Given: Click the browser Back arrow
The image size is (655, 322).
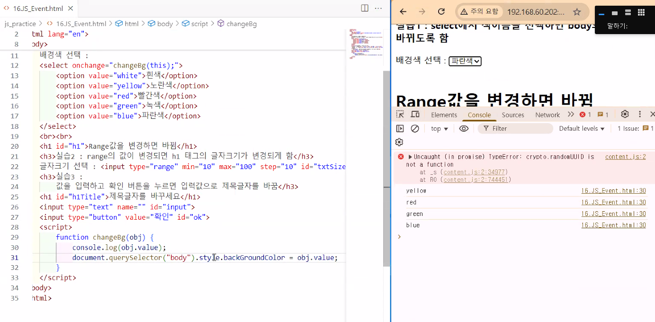Looking at the screenshot, I should point(403,12).
